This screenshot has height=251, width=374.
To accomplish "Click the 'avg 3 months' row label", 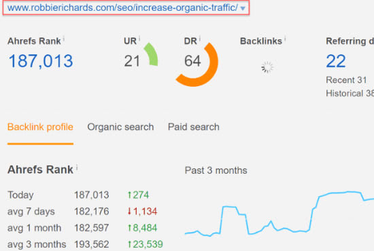I will (37, 244).
